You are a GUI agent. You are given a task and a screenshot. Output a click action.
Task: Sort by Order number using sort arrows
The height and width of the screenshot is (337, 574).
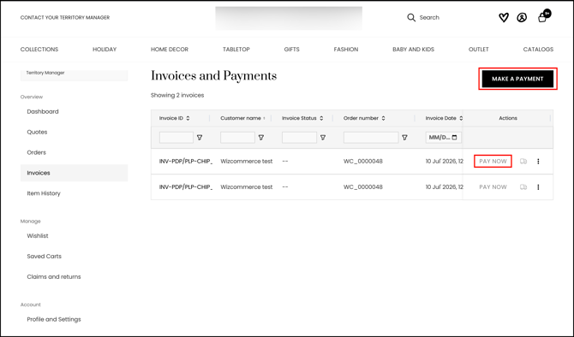pyautogui.click(x=383, y=118)
